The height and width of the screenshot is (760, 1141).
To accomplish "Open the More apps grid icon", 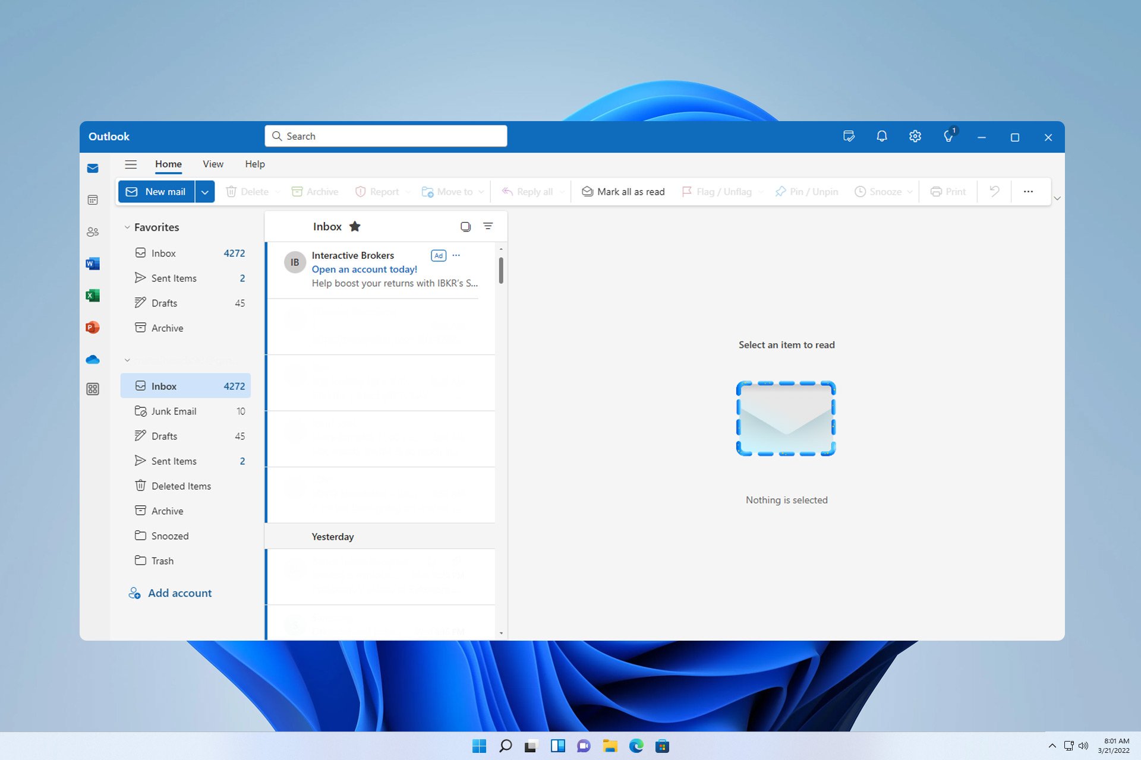I will [x=93, y=389].
